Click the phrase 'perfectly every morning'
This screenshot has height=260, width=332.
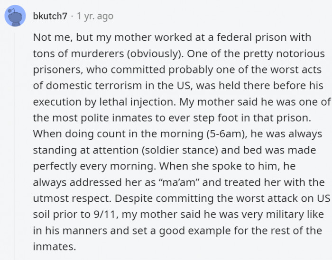pyautogui.click(x=94, y=166)
